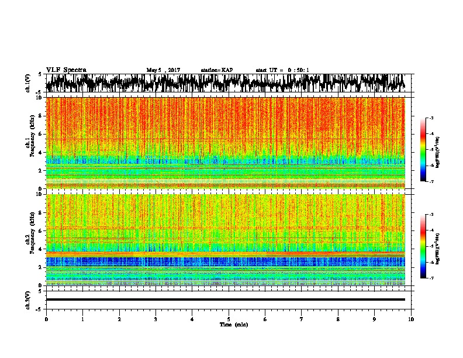Click the "VLF Spectra" plot title
463x358 pixels.
[x=66, y=70]
